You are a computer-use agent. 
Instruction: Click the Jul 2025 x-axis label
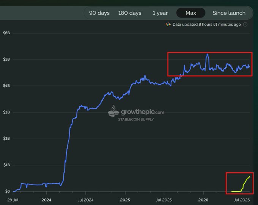click(x=164, y=200)
